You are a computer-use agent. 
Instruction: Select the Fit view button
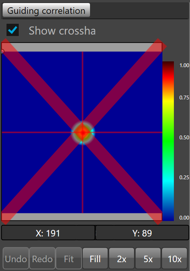pyautogui.click(x=69, y=258)
